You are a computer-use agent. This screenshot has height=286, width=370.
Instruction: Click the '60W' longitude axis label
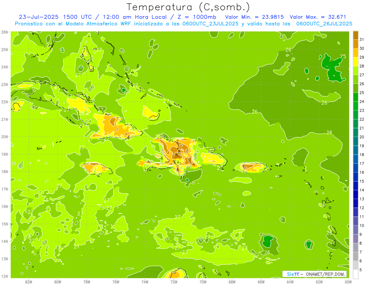348,282
